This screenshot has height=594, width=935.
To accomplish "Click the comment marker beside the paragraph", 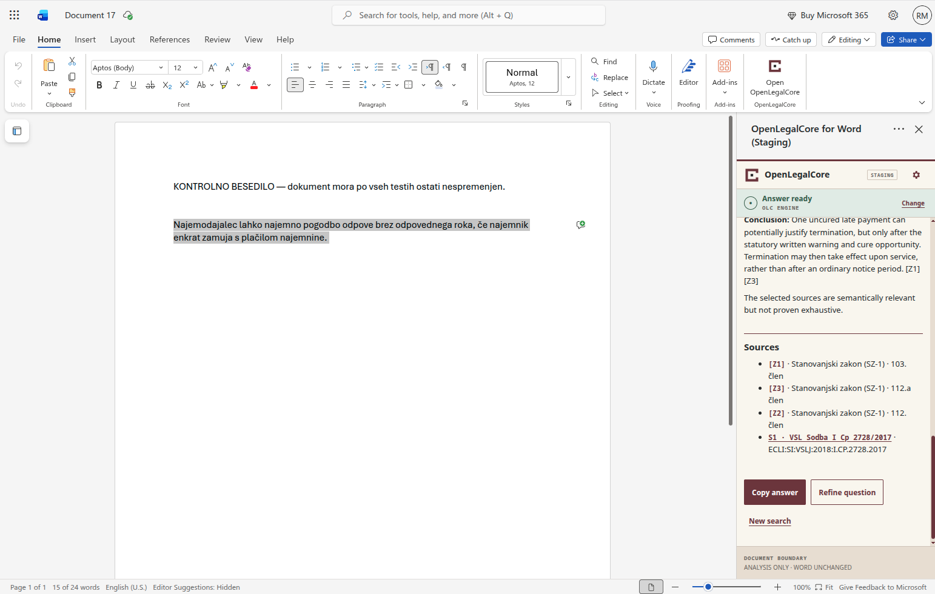I will pos(581,225).
